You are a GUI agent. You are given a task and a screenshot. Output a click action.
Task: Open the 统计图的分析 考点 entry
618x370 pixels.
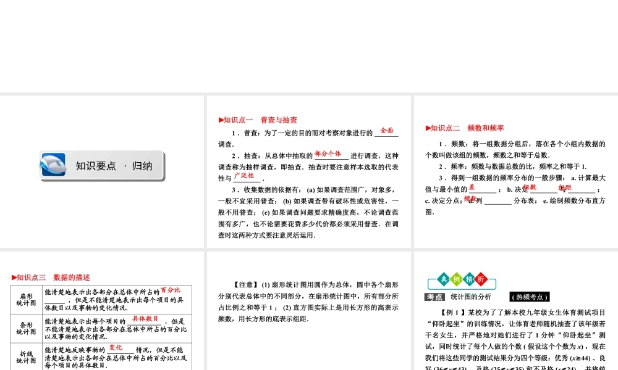pos(471,297)
